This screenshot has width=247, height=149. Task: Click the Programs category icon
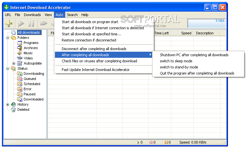(20, 43)
